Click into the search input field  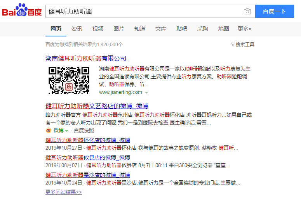click(x=144, y=11)
